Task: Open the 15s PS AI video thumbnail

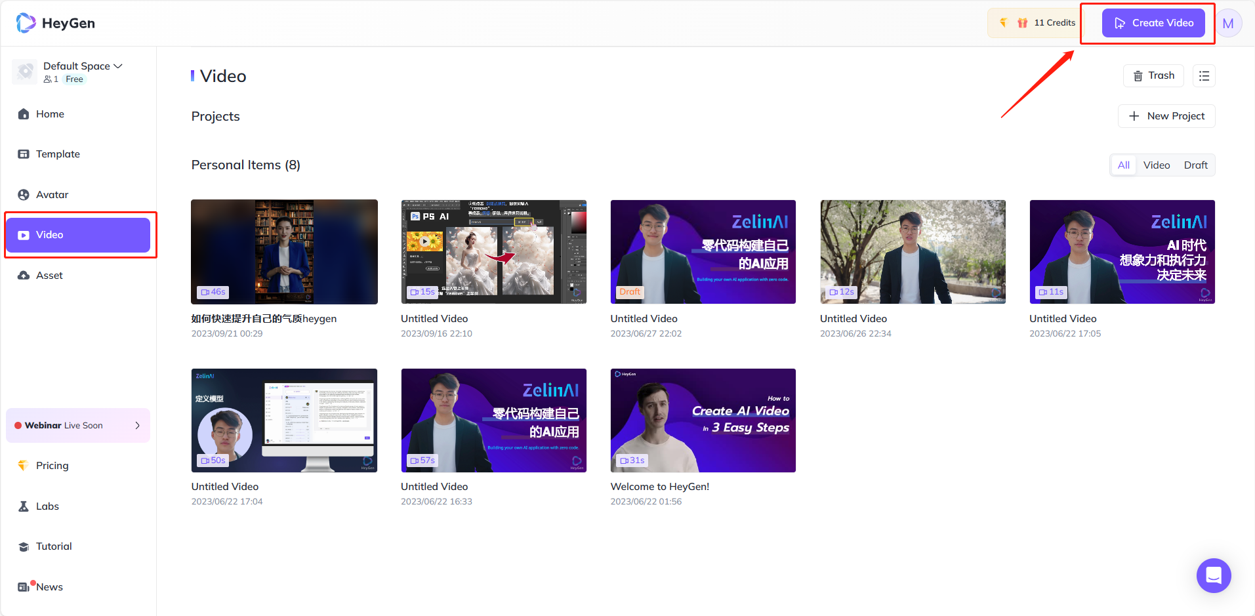Action: point(494,252)
